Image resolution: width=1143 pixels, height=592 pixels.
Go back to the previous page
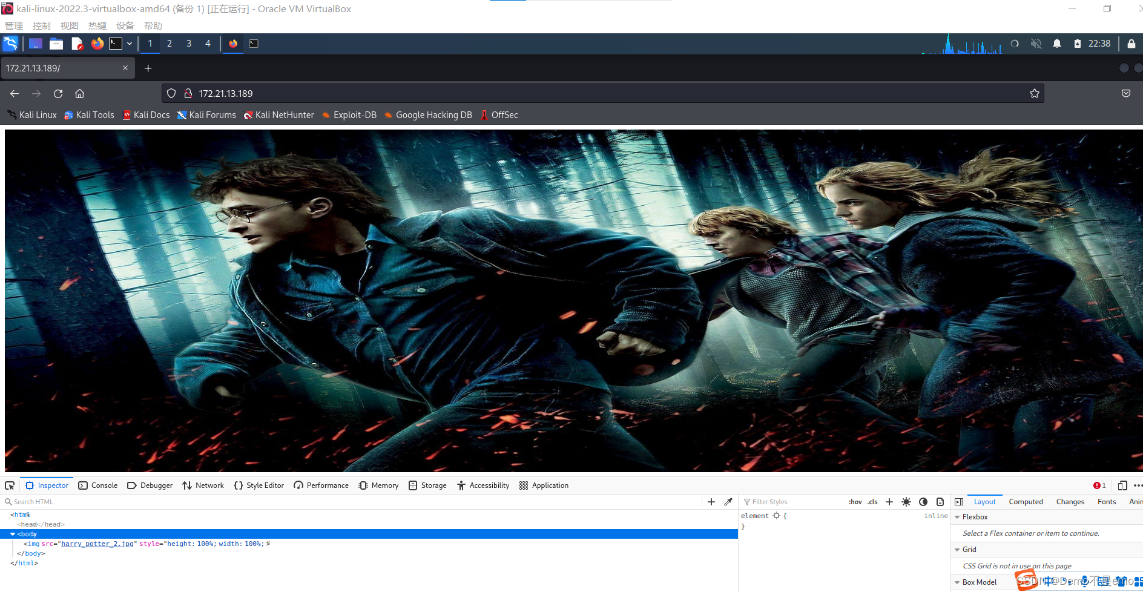pyautogui.click(x=15, y=93)
